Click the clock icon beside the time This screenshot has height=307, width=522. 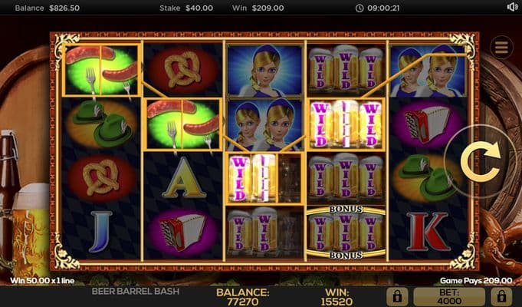[359, 8]
